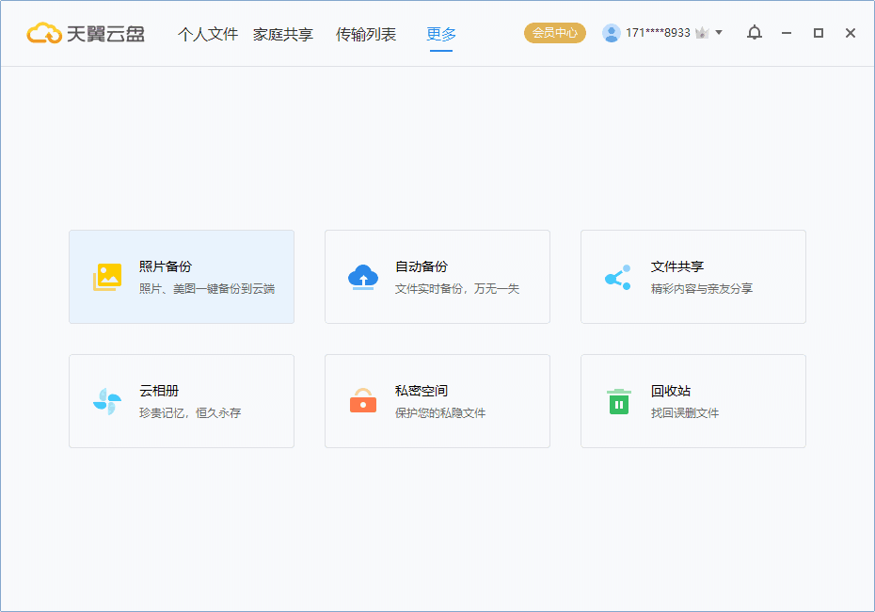Click the account number 171****8933

[x=654, y=32]
